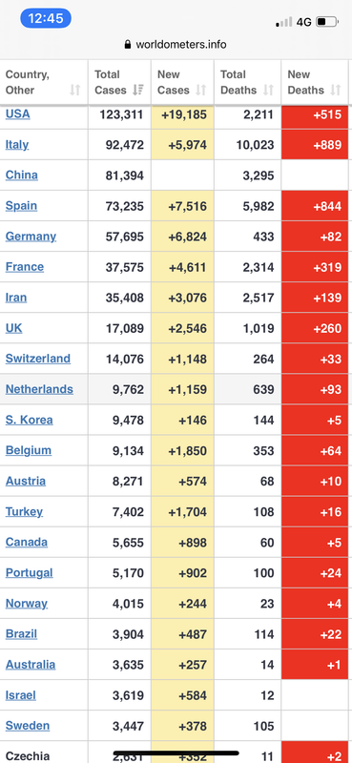Open the Brazil country link
The width and height of the screenshot is (352, 763).
[21, 634]
